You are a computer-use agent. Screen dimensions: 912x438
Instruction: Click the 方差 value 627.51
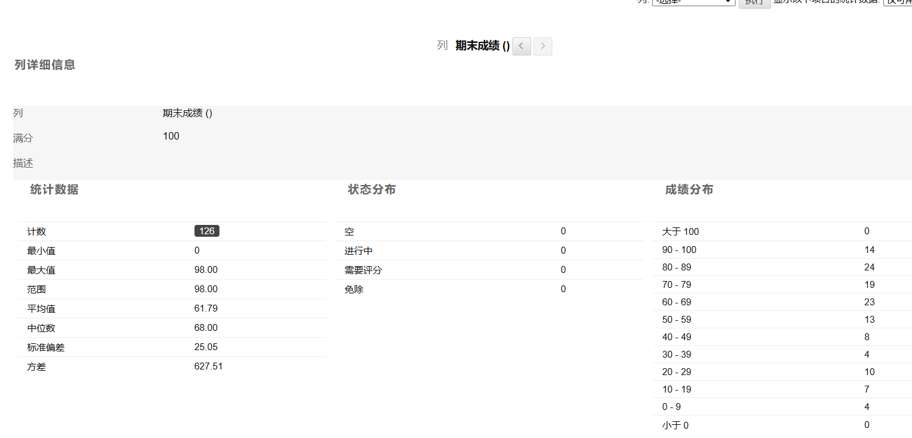pos(208,366)
